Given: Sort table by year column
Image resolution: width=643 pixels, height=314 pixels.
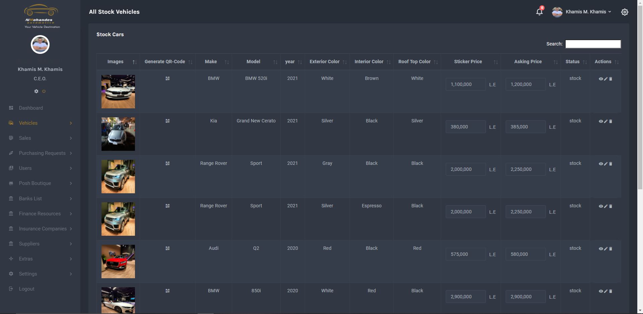Looking at the screenshot, I should [293, 62].
